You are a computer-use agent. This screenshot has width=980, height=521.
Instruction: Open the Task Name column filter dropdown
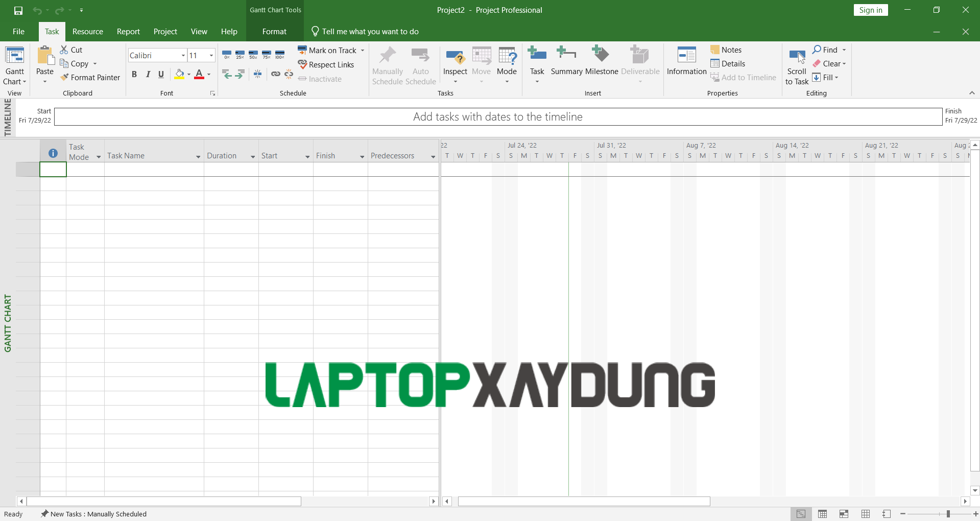(x=198, y=157)
